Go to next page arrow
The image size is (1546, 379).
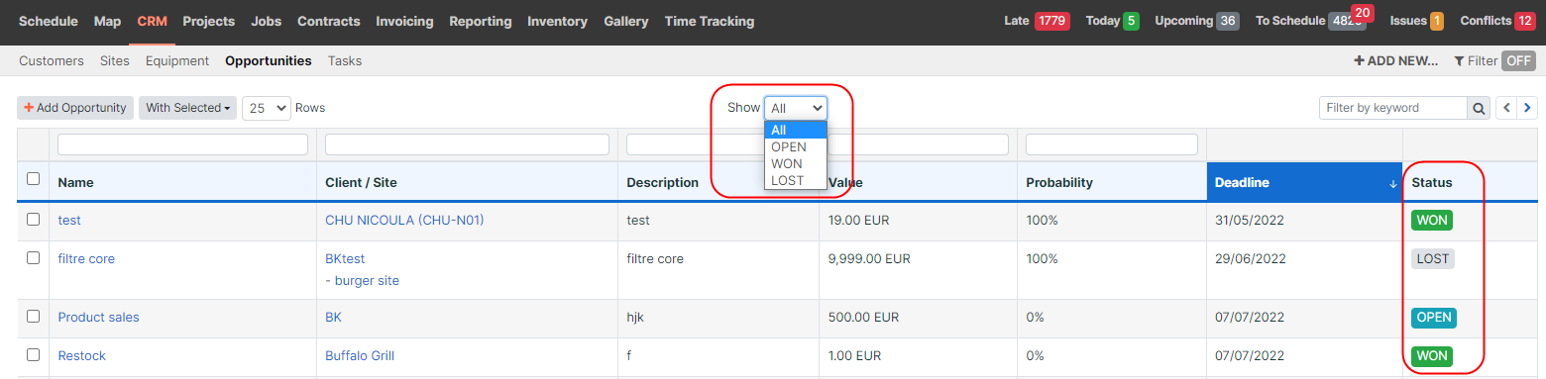pos(1527,108)
